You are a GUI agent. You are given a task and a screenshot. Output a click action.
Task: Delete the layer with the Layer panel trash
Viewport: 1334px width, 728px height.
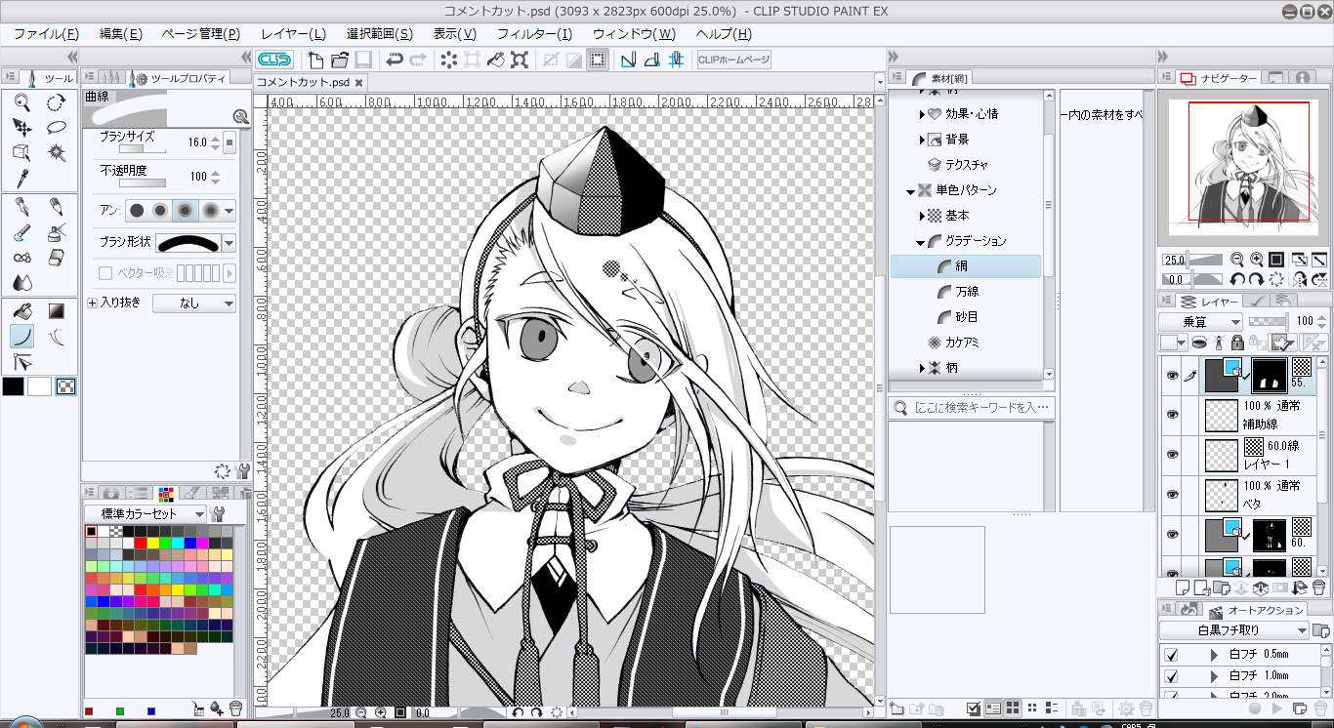[x=1319, y=587]
